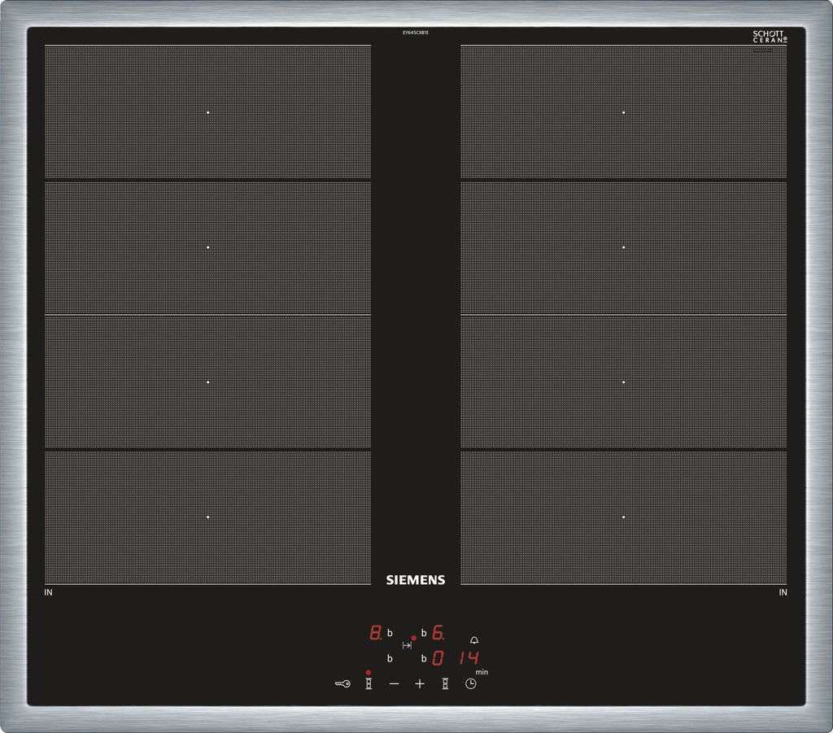
Task: Tap the plus symbol to raise the power level
Action: pyautogui.click(x=420, y=684)
